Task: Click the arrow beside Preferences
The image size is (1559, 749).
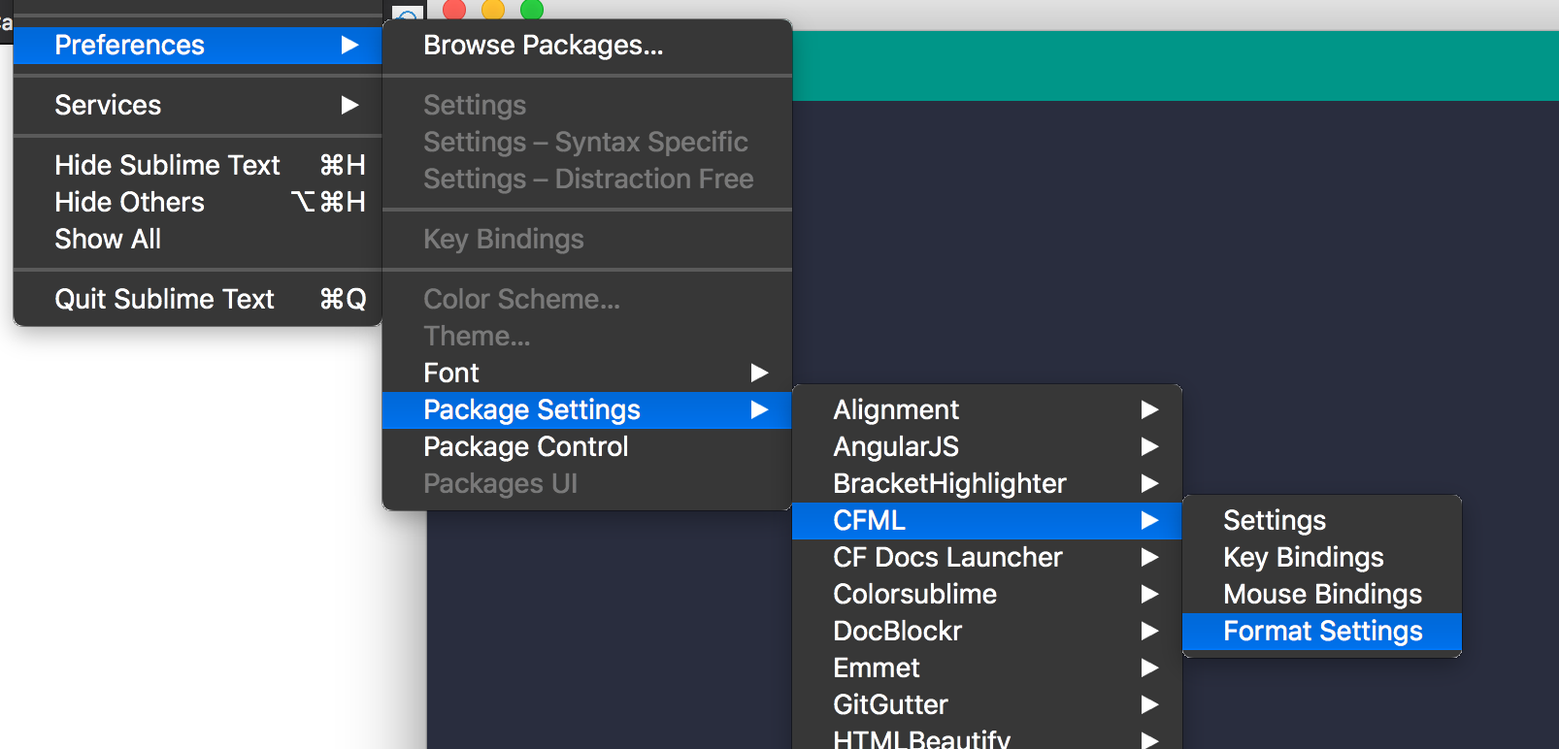Action: [x=350, y=46]
